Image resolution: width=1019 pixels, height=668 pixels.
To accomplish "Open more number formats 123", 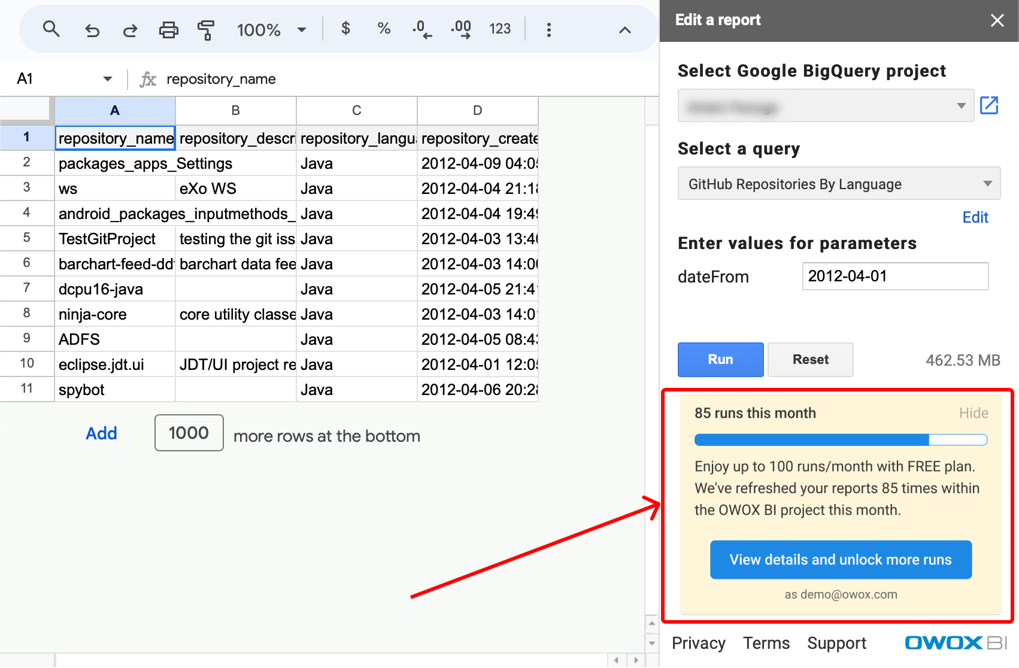I will pyautogui.click(x=499, y=29).
